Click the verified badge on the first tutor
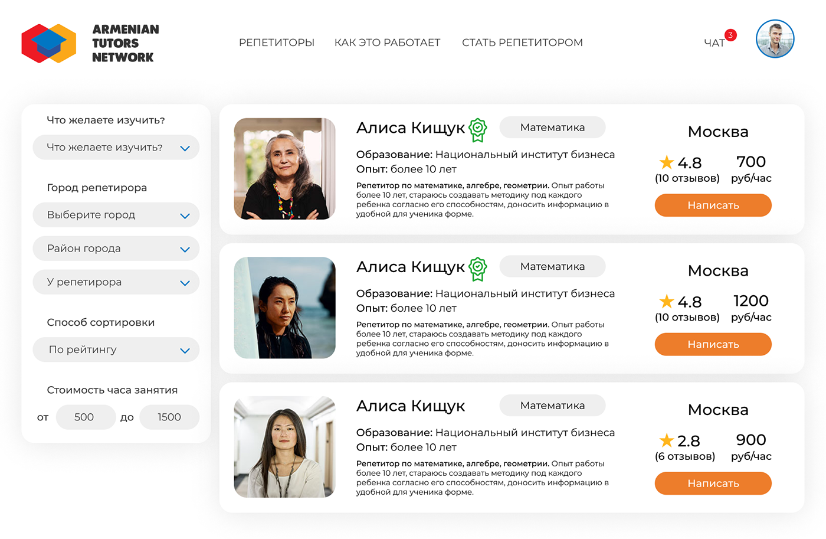This screenshot has height=539, width=826. point(478,130)
